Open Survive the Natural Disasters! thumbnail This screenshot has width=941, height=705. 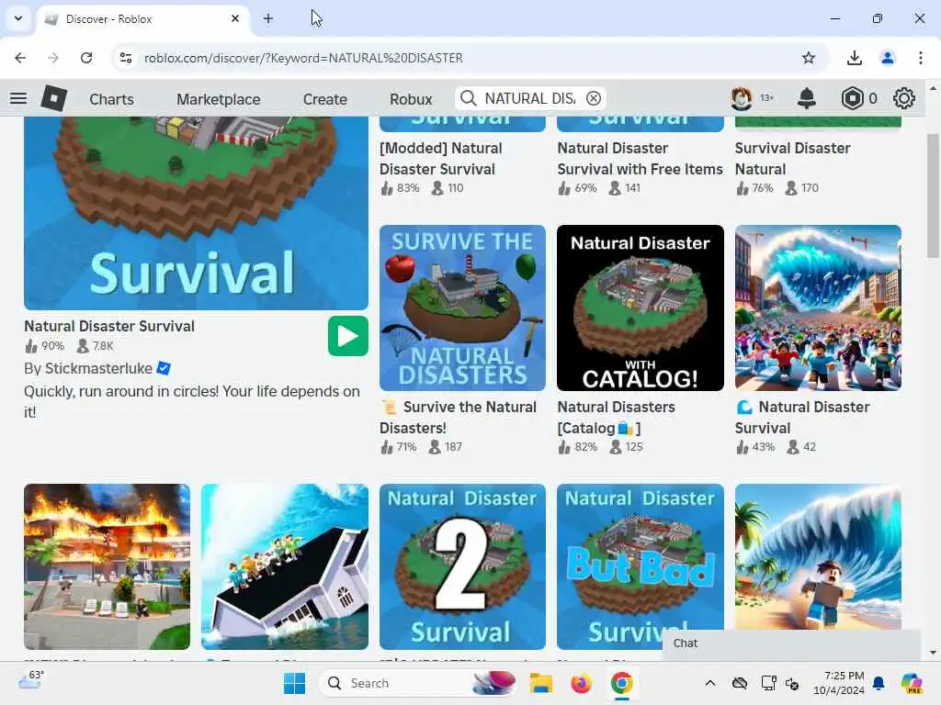[x=462, y=308]
